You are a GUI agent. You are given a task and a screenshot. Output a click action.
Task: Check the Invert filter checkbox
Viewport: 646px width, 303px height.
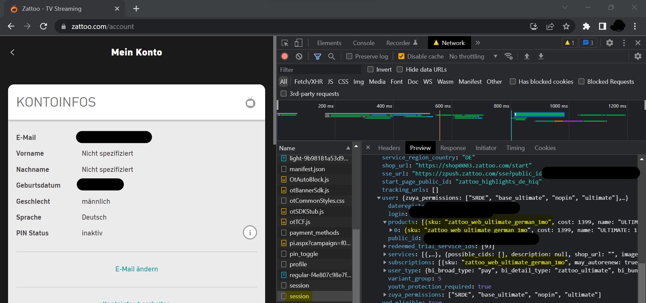(x=370, y=69)
